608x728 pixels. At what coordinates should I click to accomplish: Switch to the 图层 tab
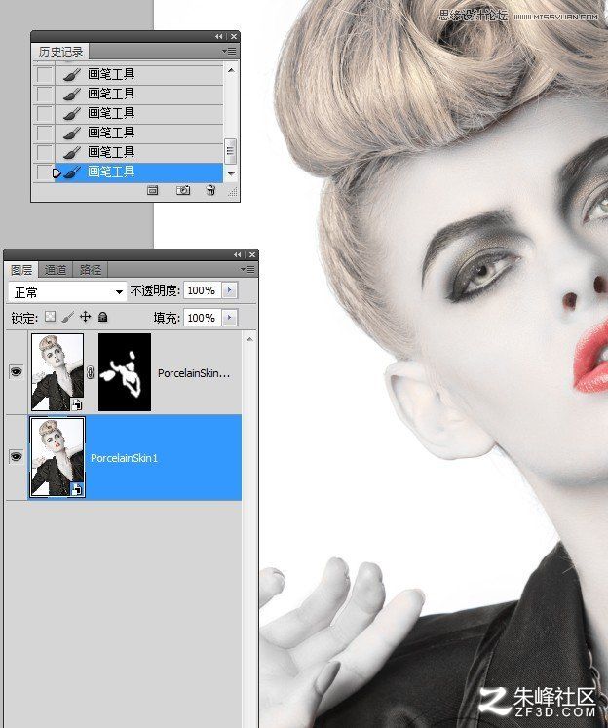[x=21, y=270]
